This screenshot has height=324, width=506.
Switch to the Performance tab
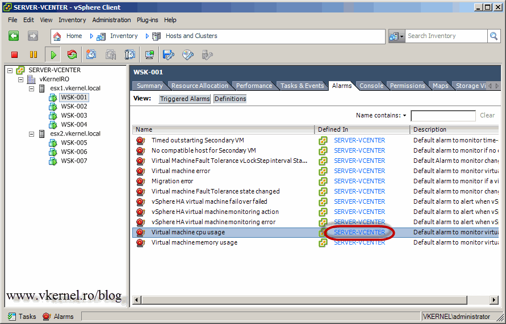pyautogui.click(x=254, y=86)
